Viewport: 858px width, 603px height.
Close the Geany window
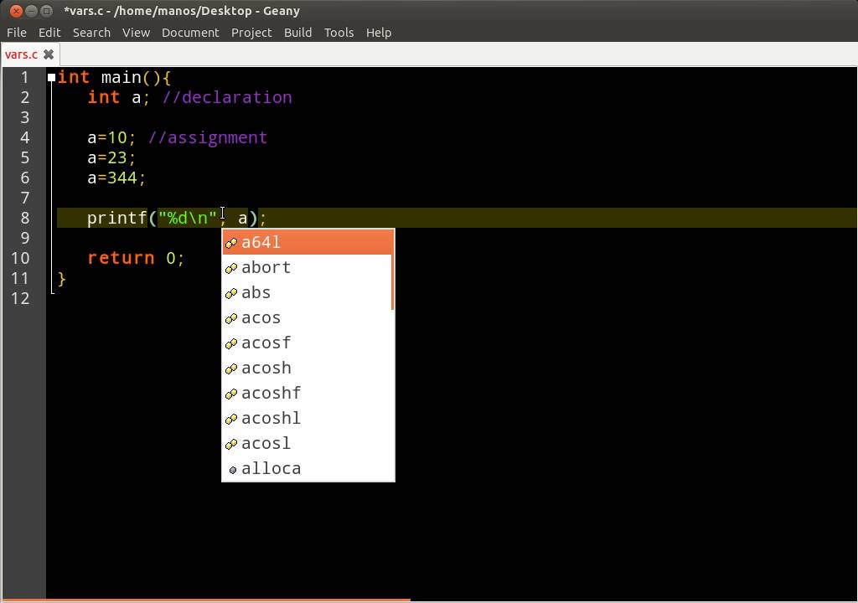pyautogui.click(x=17, y=10)
